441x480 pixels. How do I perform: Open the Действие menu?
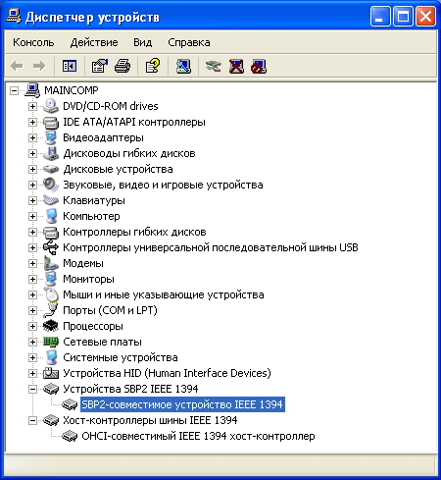point(94,42)
